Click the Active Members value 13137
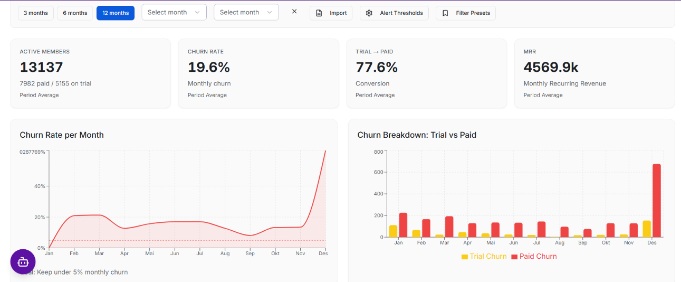 click(x=42, y=67)
